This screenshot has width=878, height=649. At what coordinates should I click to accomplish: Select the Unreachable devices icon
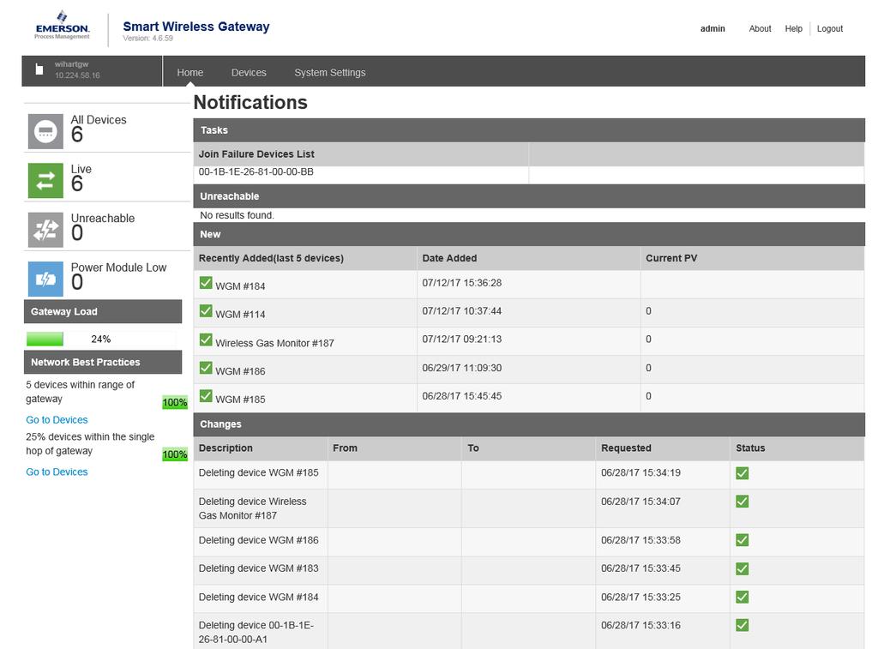point(45,230)
